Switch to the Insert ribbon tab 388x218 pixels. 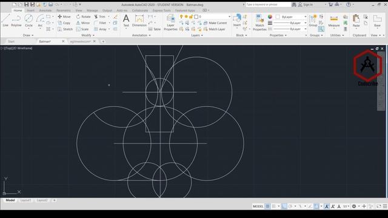pos(31,10)
